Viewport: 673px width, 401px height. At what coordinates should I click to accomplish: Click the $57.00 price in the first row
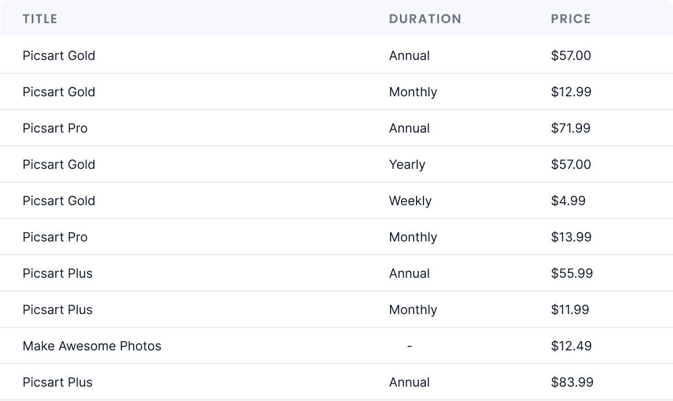pyautogui.click(x=570, y=56)
